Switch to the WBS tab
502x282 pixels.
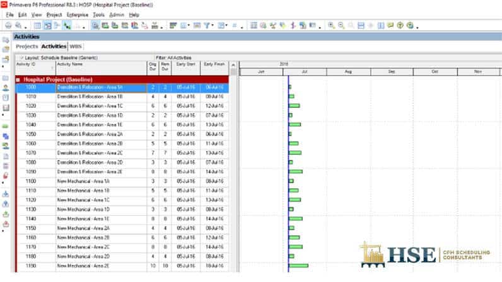click(x=76, y=47)
